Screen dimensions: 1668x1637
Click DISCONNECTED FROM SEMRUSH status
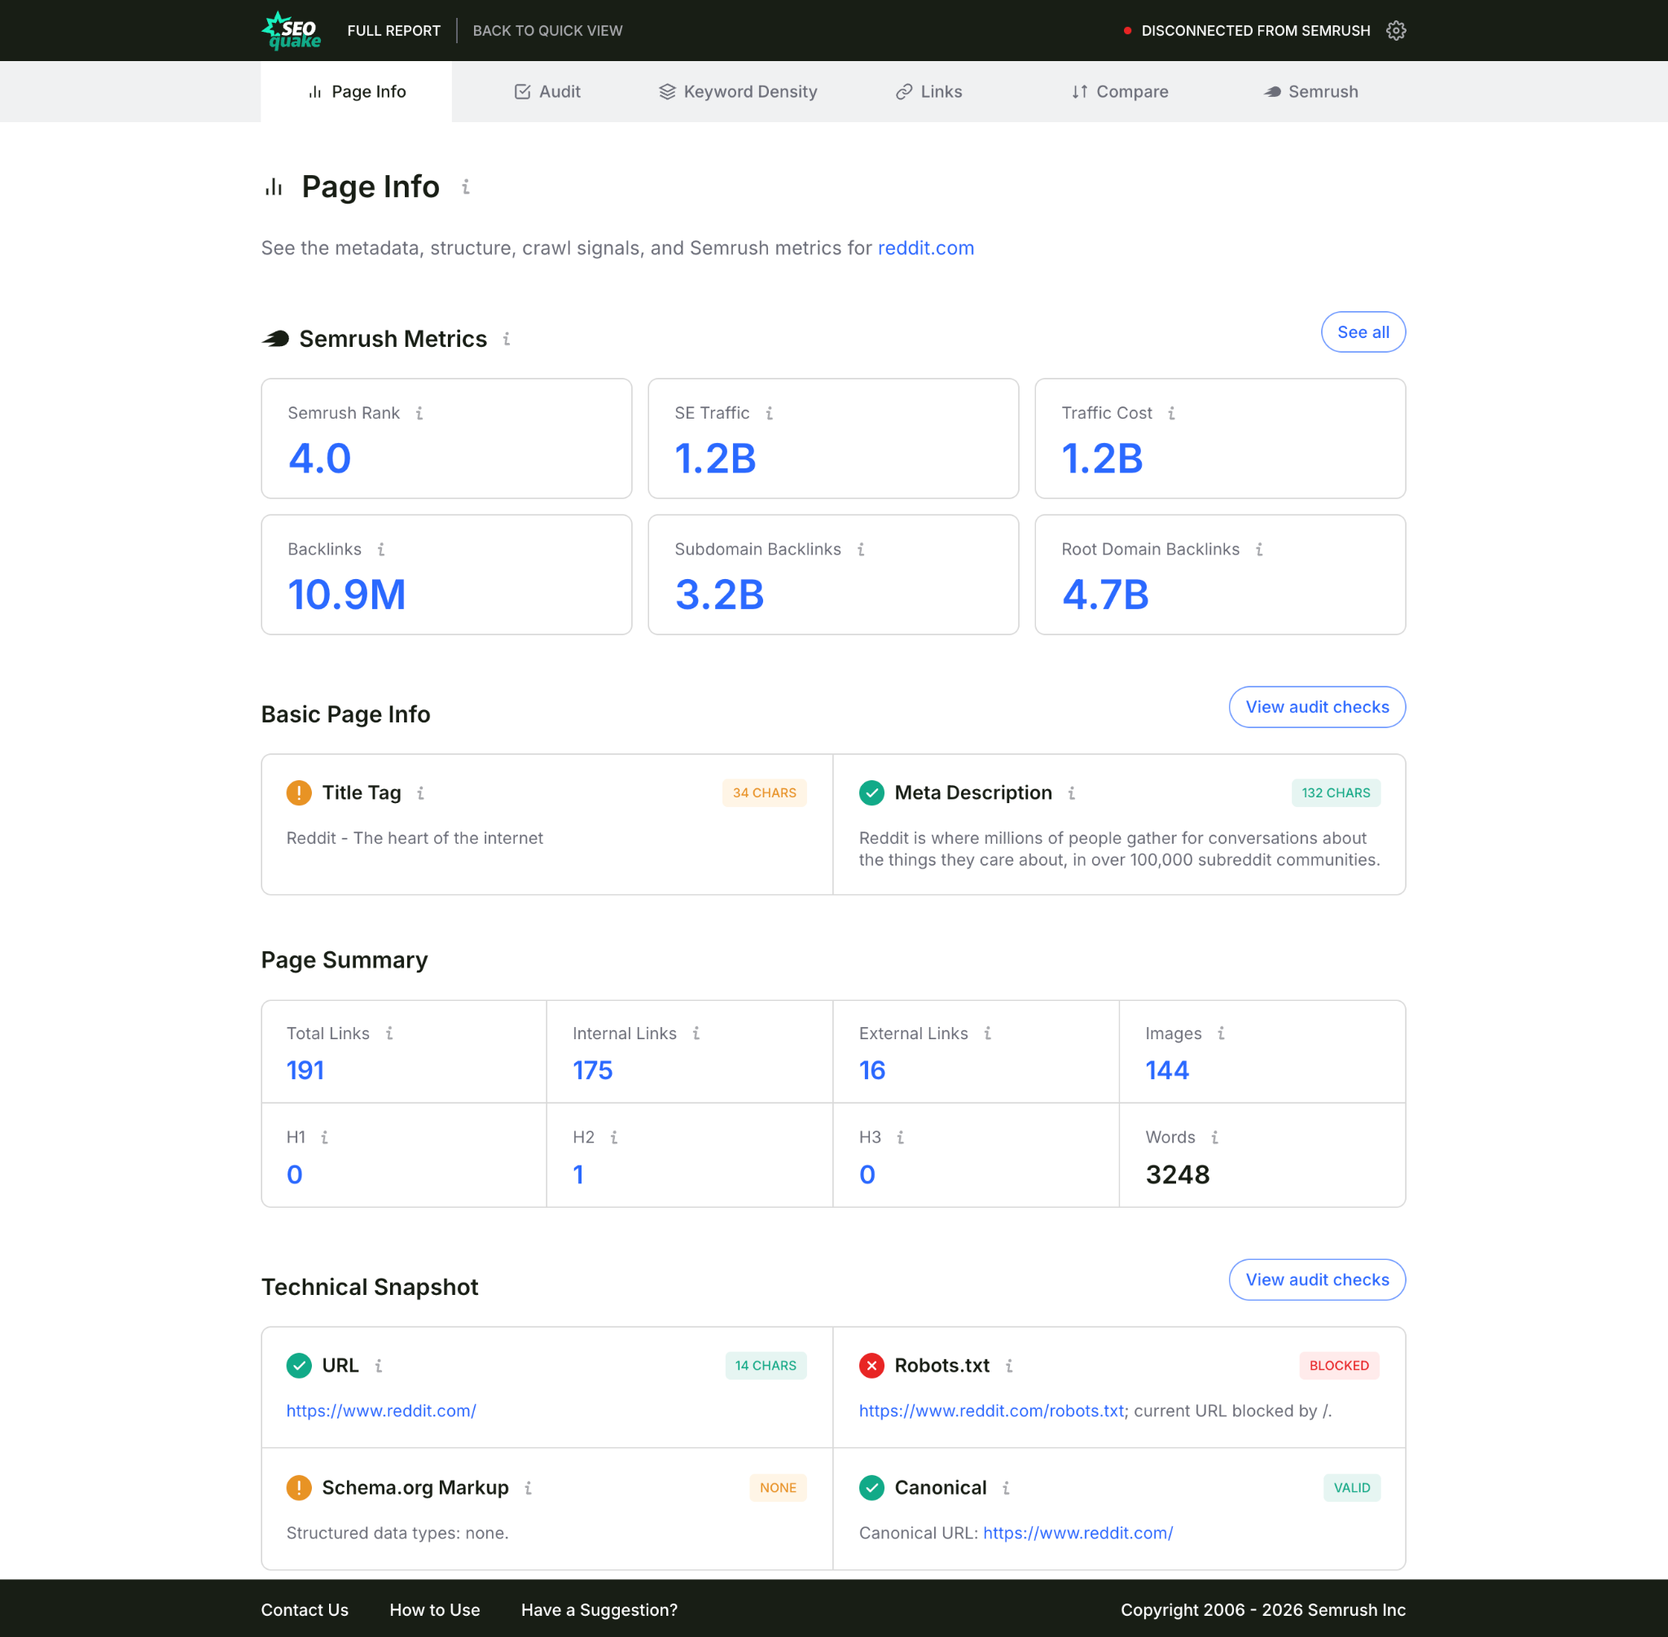click(1246, 31)
